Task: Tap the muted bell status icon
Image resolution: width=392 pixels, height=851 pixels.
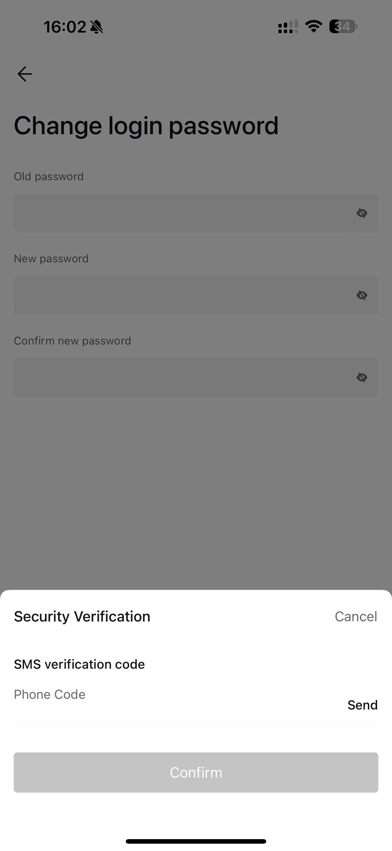Action: pyautogui.click(x=97, y=27)
